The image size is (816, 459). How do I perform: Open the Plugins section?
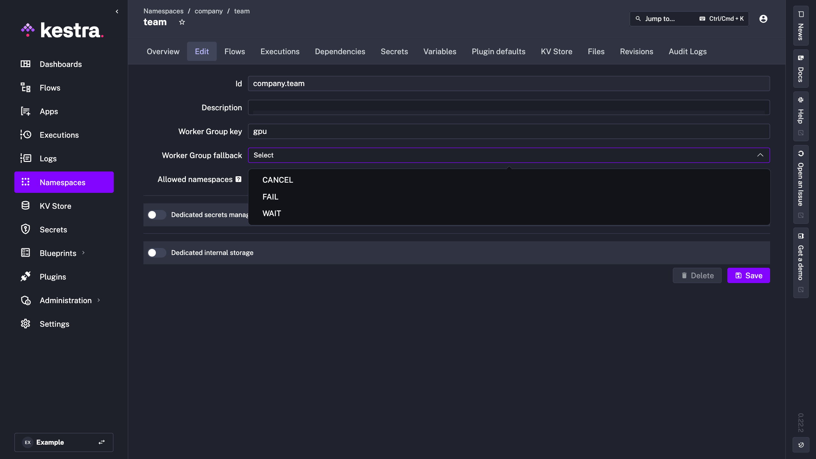[52, 276]
